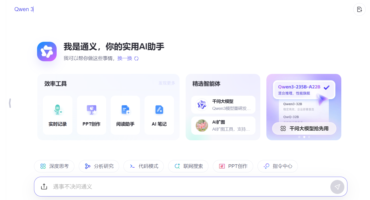Click the send arrow button
370x200 pixels.
point(337,187)
